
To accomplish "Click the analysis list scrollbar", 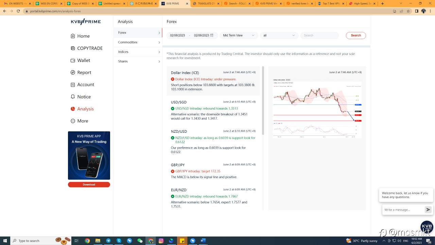I will [x=263, y=100].
